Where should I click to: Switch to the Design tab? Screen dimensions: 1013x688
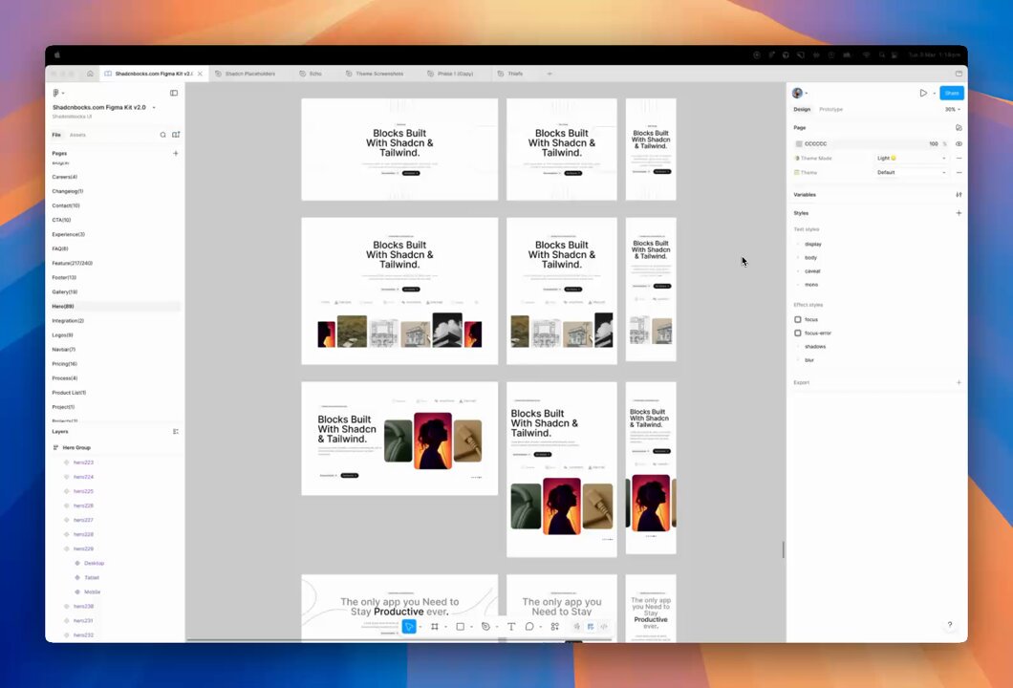802,109
